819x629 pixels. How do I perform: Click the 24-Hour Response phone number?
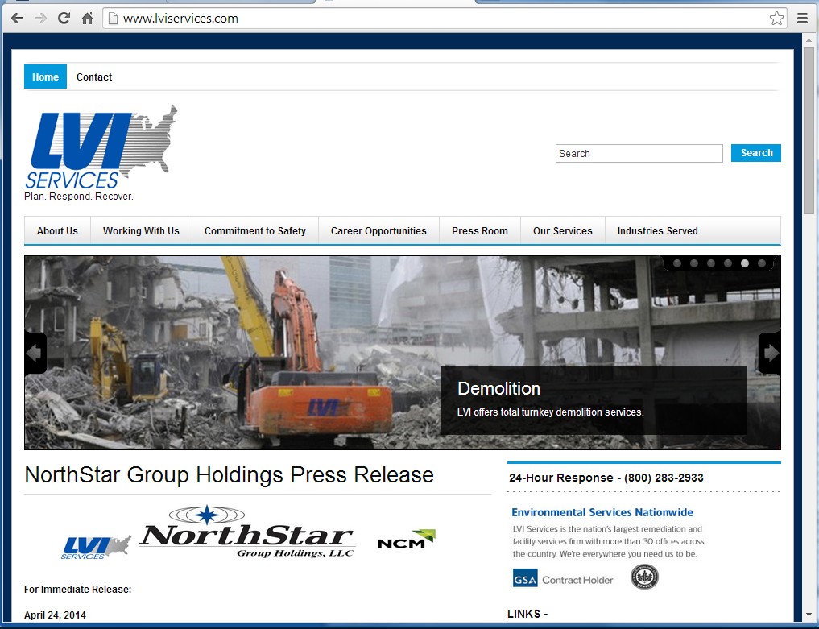[664, 478]
